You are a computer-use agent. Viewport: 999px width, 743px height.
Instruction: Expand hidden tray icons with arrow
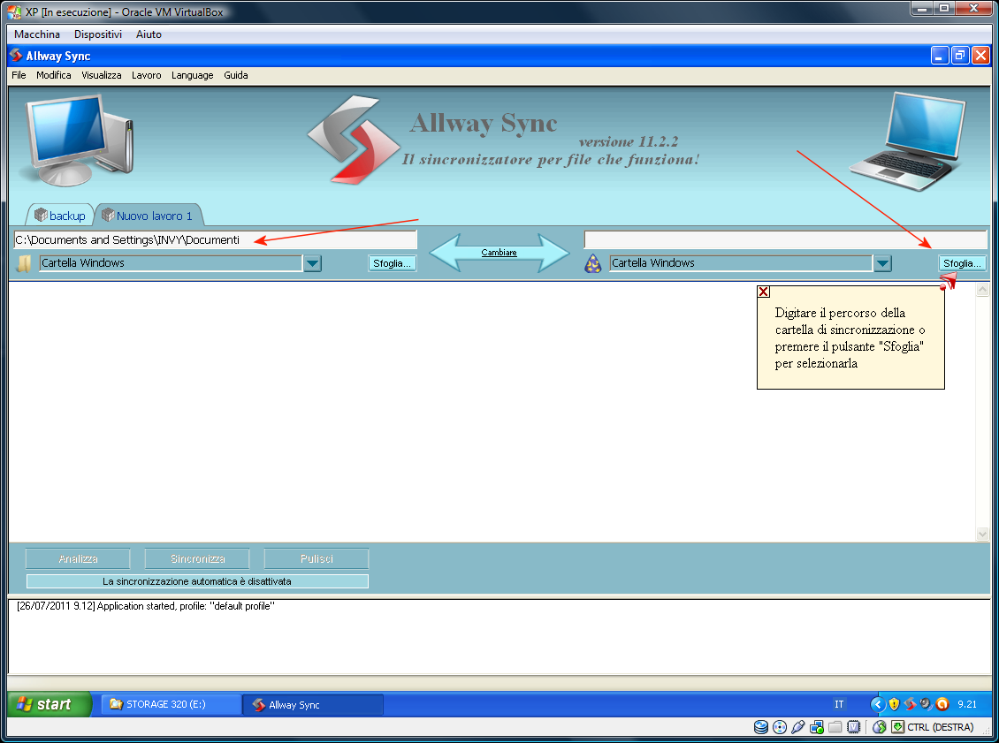(878, 704)
